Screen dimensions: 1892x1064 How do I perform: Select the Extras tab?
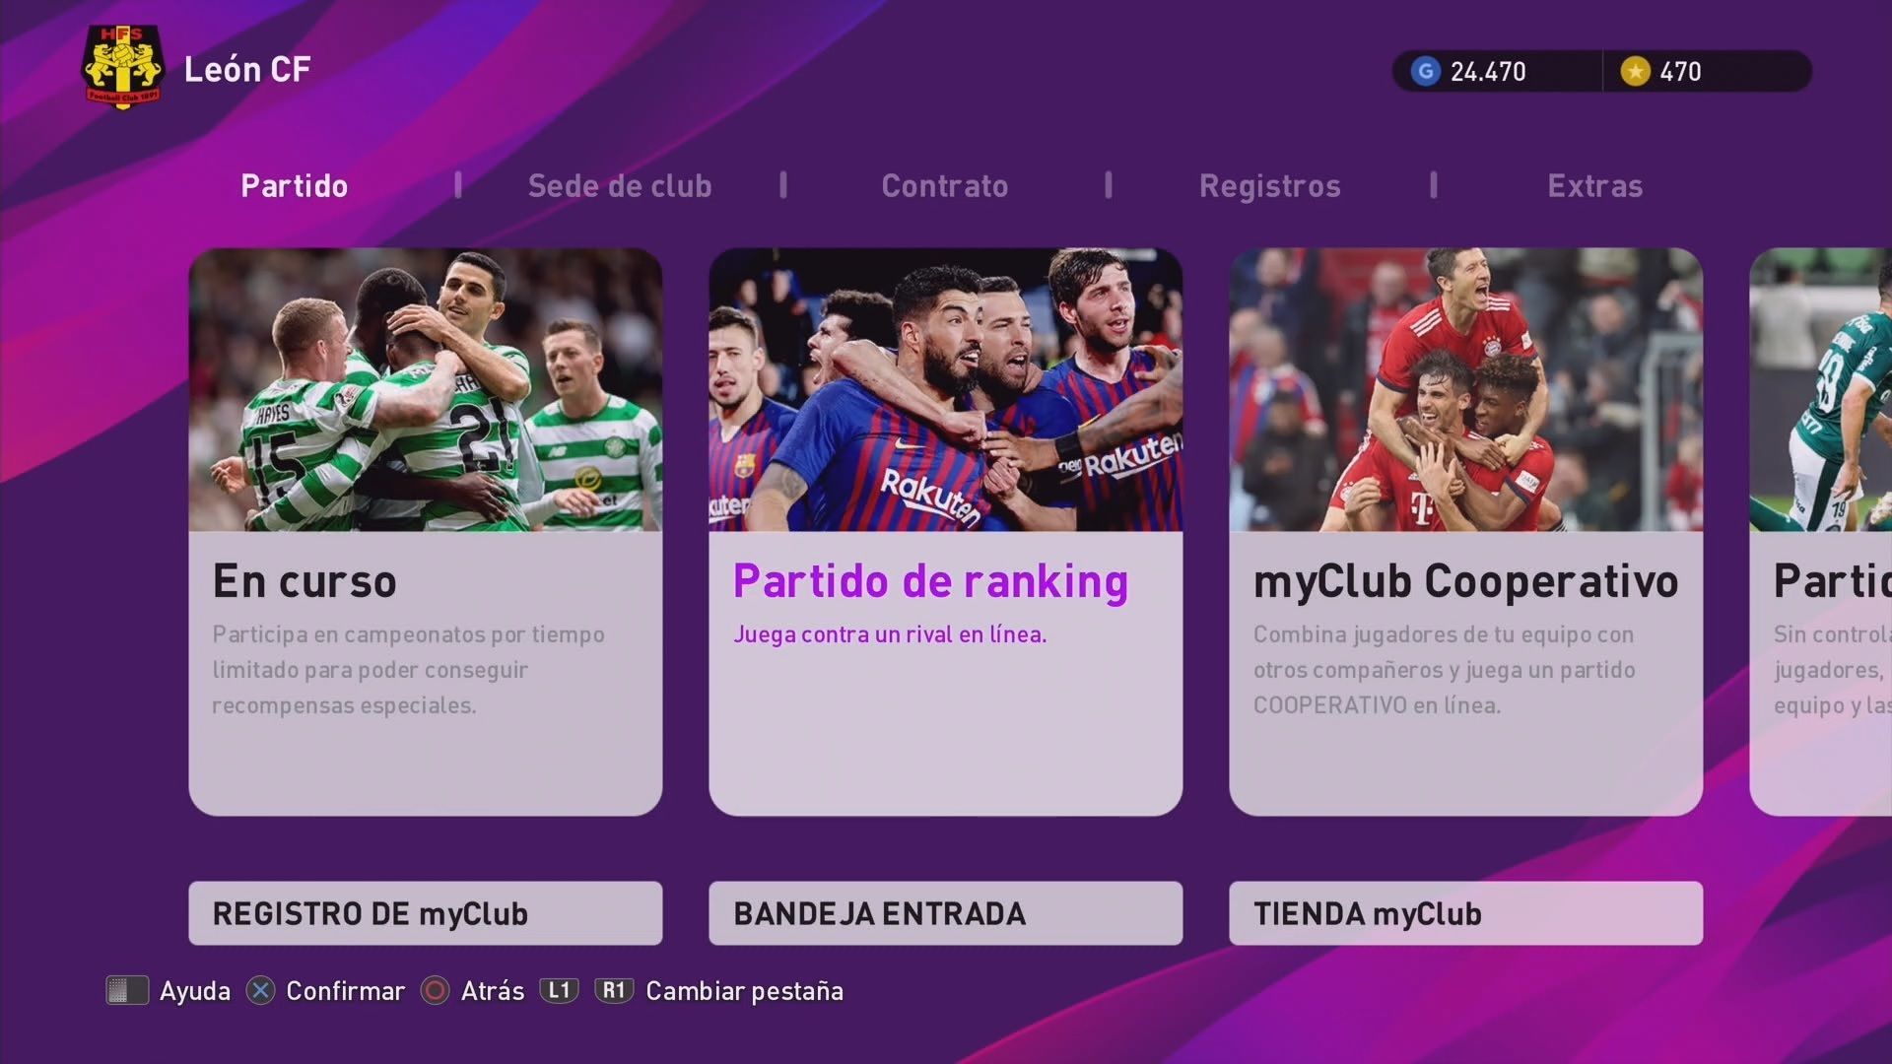(x=1595, y=185)
